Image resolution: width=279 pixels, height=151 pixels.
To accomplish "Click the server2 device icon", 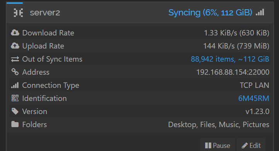I will click(x=18, y=13).
